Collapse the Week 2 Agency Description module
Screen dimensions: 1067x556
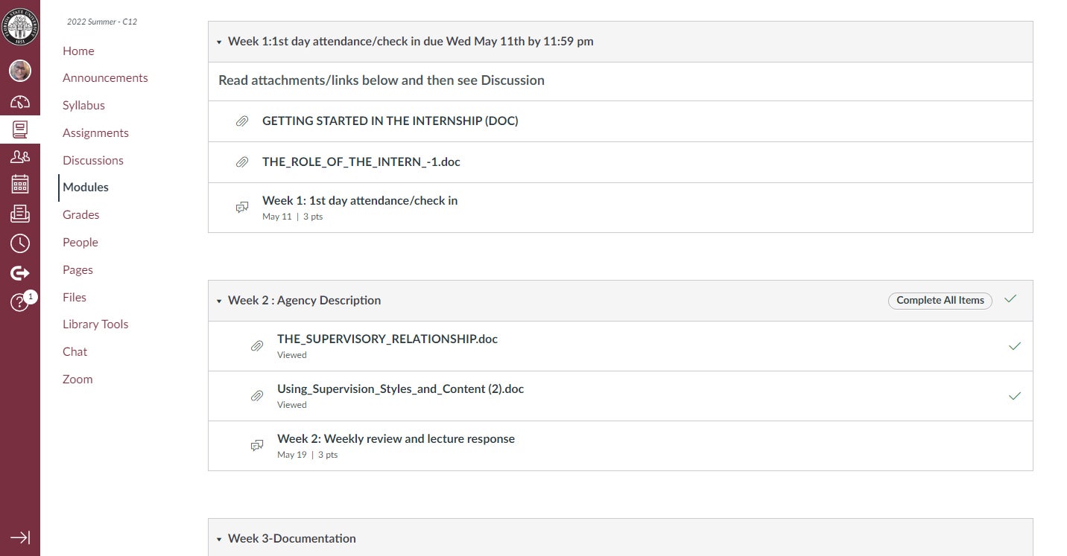click(x=219, y=301)
